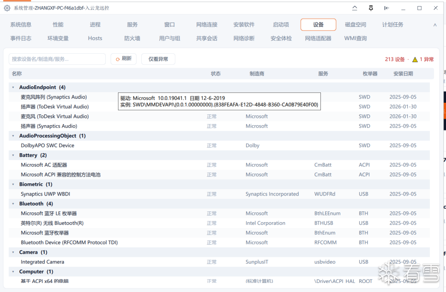
Task: Click the collapse-up arrow icon in title bar
Action: [354, 8]
